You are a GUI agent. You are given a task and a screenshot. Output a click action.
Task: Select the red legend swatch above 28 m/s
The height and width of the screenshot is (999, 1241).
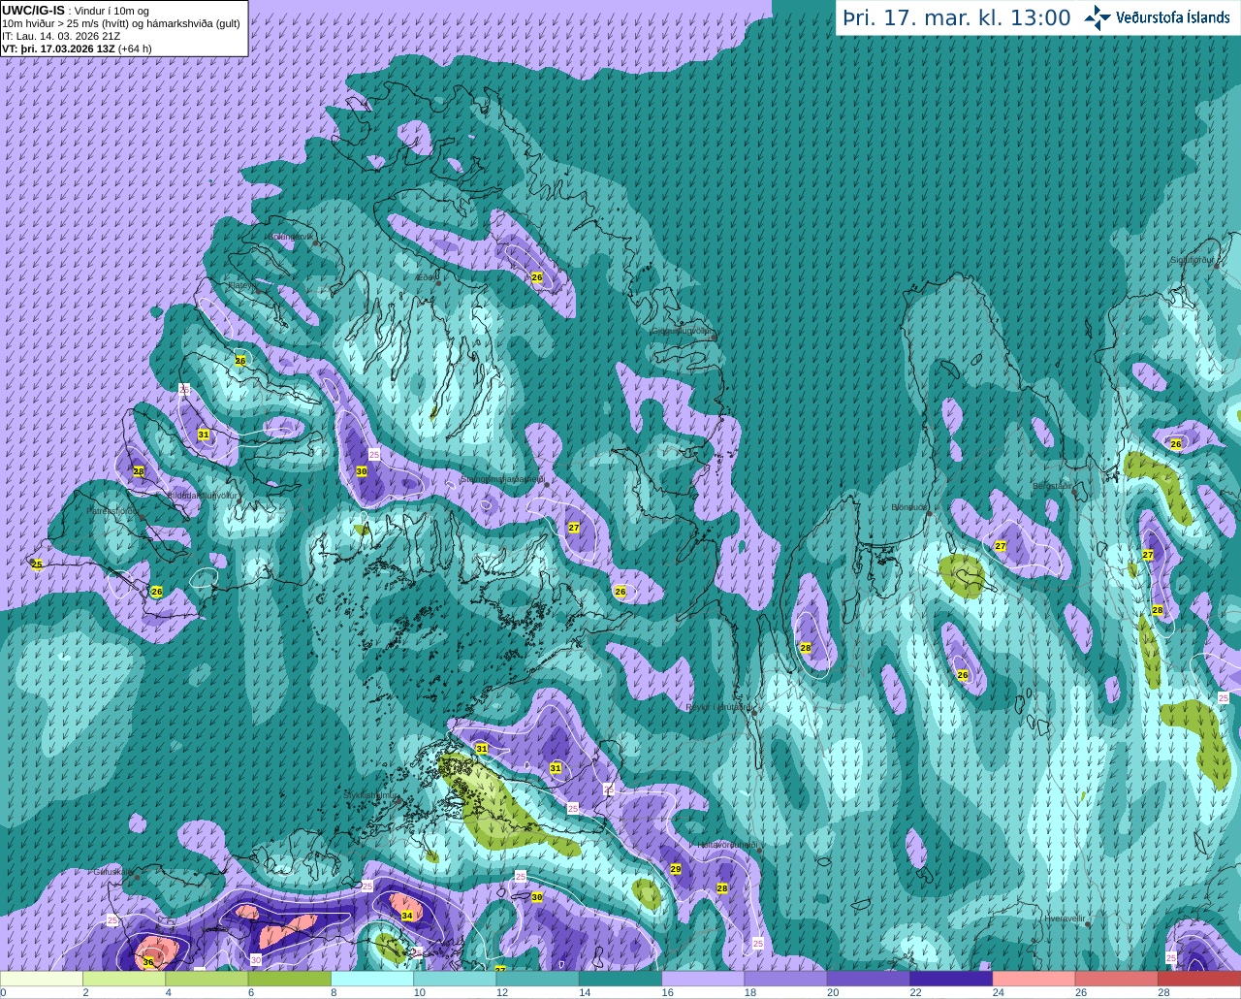1199,979
